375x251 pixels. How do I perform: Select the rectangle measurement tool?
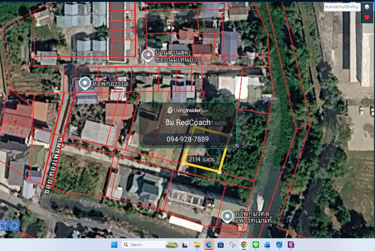(3, 226)
